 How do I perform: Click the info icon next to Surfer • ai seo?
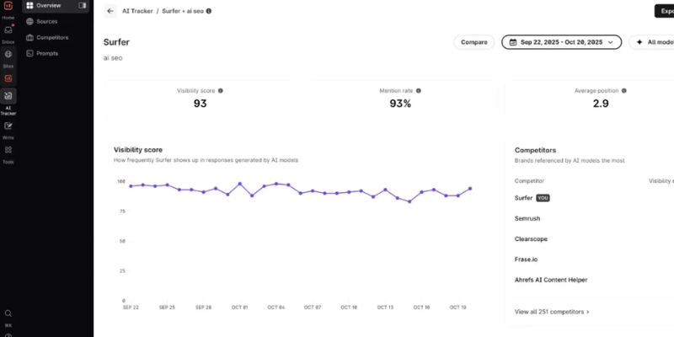pos(209,11)
